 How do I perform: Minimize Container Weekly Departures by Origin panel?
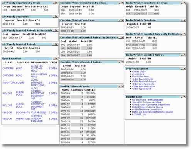120,3
